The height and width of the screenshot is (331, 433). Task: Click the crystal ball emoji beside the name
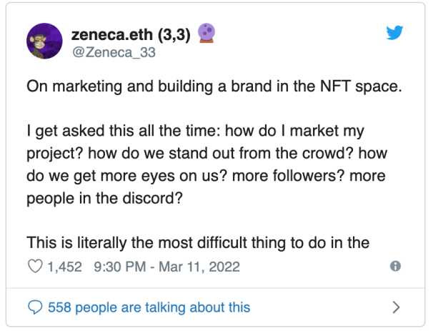click(x=206, y=34)
